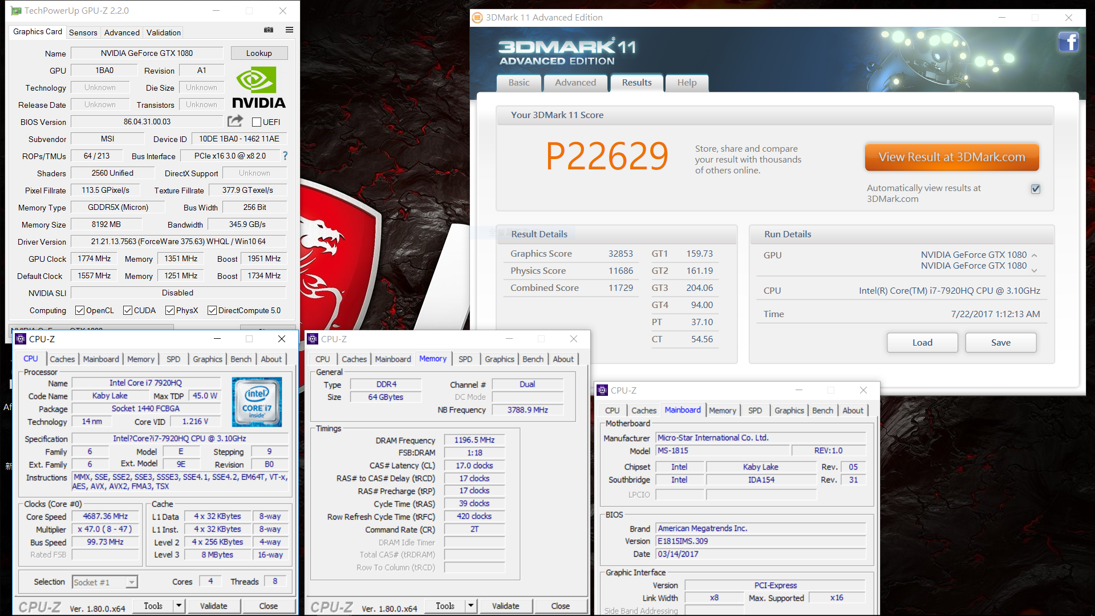Click the memory Size value 64 GBytes

386,397
